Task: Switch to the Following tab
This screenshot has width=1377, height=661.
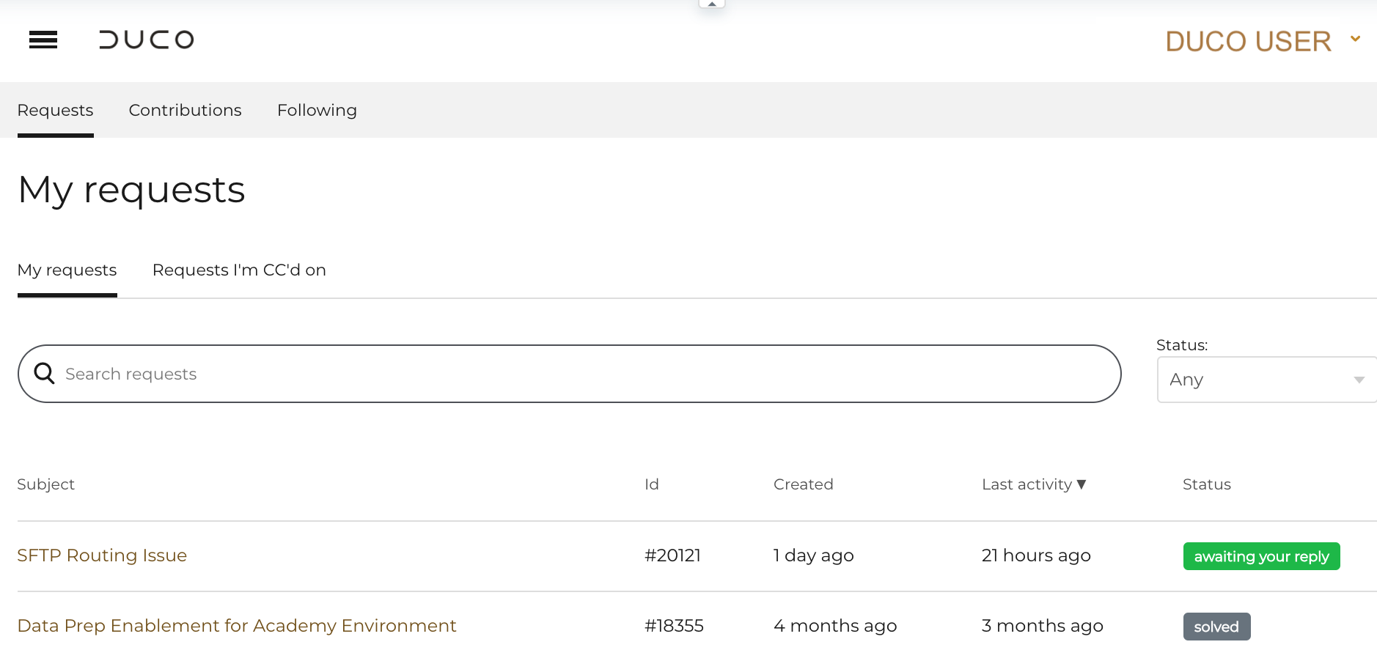Action: coord(317,110)
